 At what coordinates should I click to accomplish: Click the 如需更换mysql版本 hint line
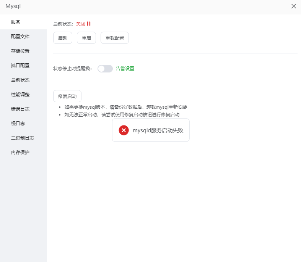[126, 107]
